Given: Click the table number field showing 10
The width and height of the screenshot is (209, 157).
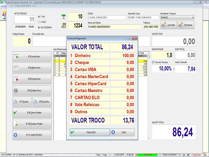Looking at the screenshot, I should coord(76,16).
